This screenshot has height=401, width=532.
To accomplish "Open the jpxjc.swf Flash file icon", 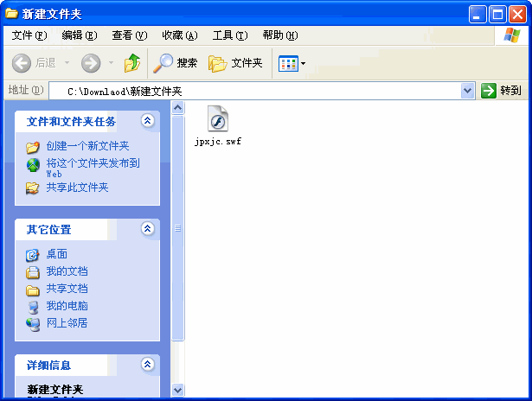I will click(x=217, y=118).
